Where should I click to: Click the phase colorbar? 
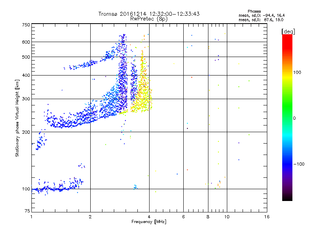tap(287, 117)
